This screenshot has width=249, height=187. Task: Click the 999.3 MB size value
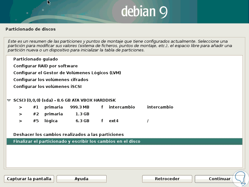point(80,107)
